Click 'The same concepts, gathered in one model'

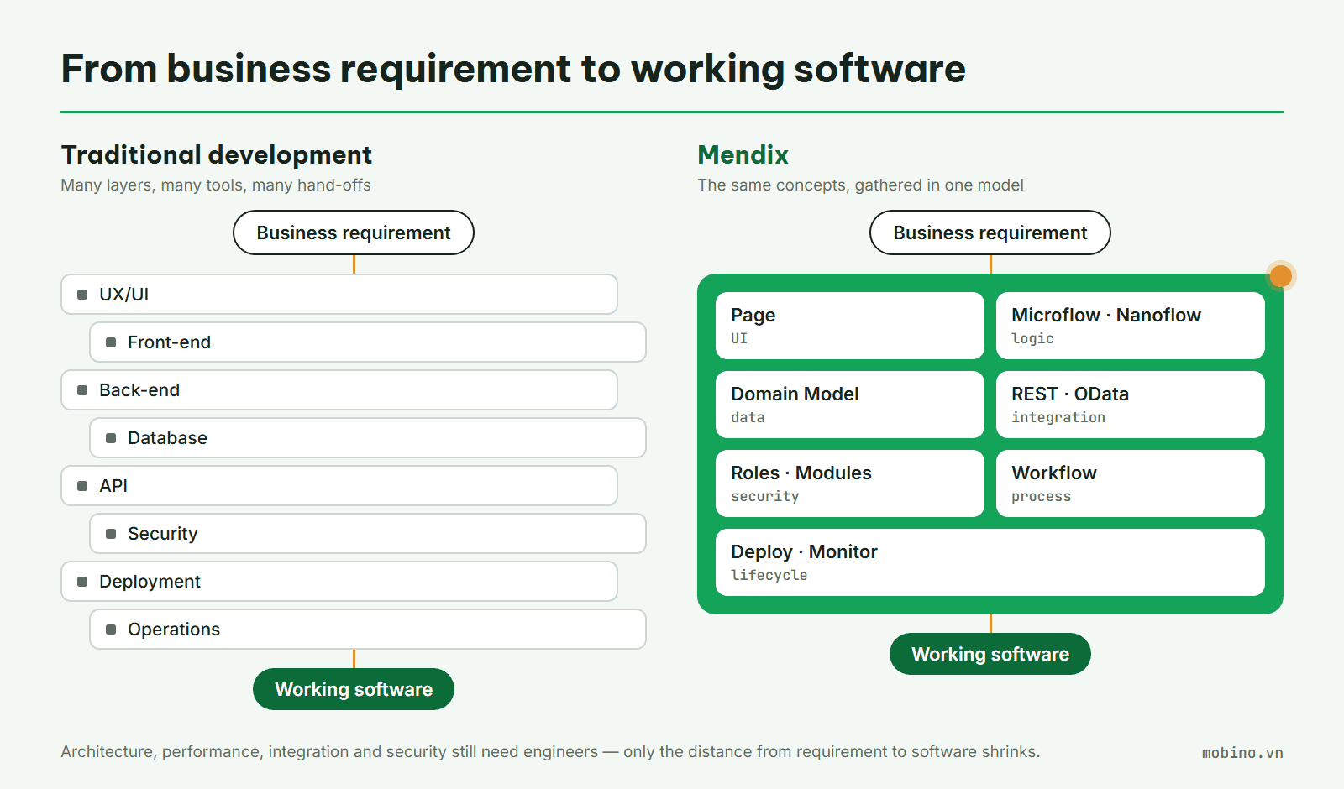861,185
